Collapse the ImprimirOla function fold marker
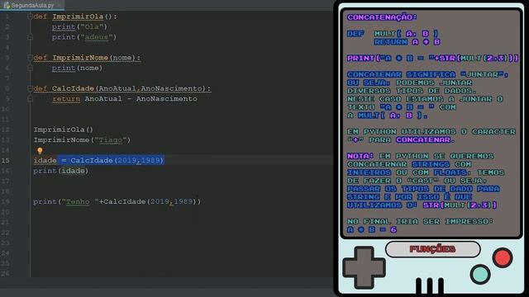 coord(30,16)
